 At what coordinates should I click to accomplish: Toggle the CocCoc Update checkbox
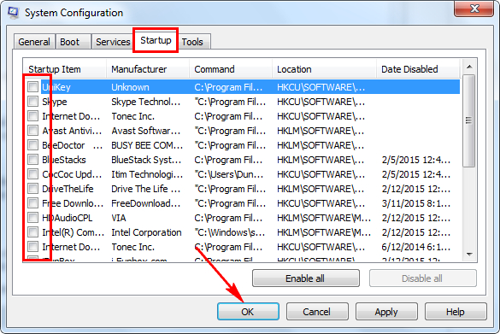pos(32,174)
